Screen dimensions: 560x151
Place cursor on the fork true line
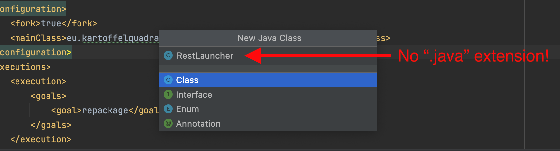click(x=53, y=23)
